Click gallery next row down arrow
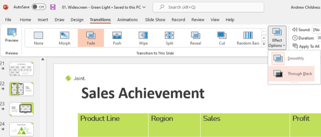Viewport: 321px width, 137px height. click(x=264, y=38)
